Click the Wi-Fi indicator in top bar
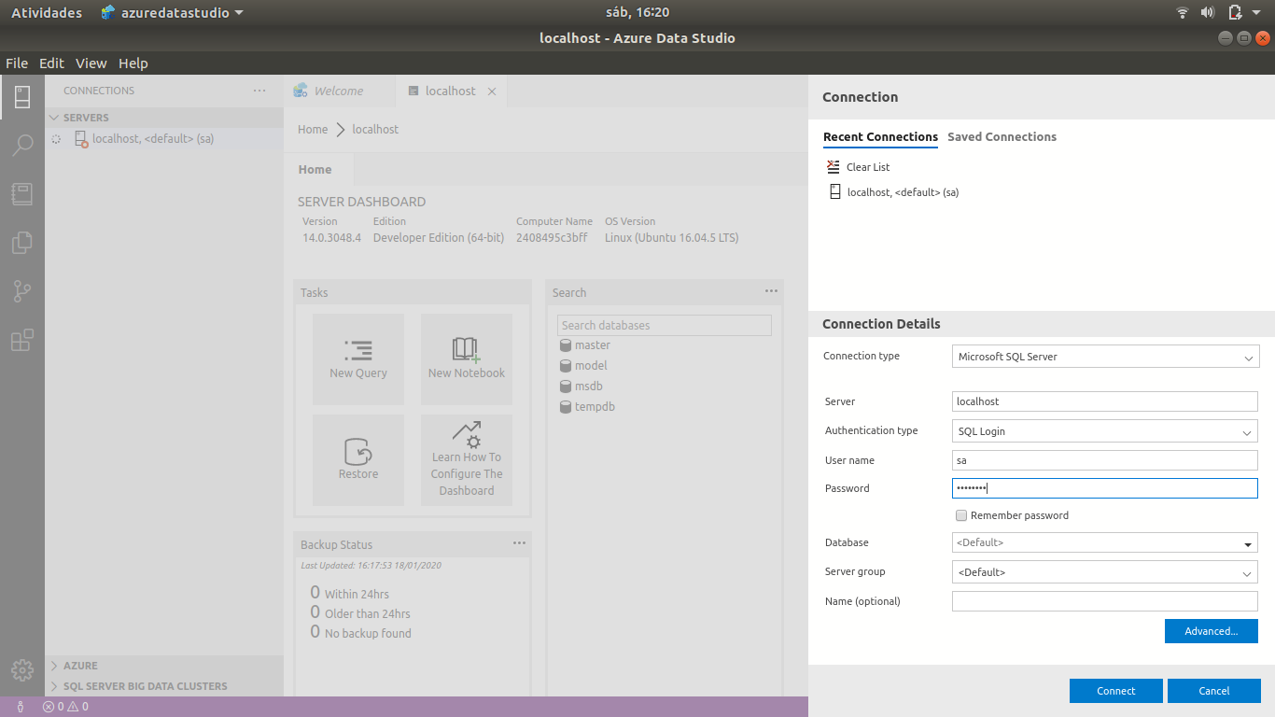This screenshot has height=717, width=1275. coord(1183,12)
